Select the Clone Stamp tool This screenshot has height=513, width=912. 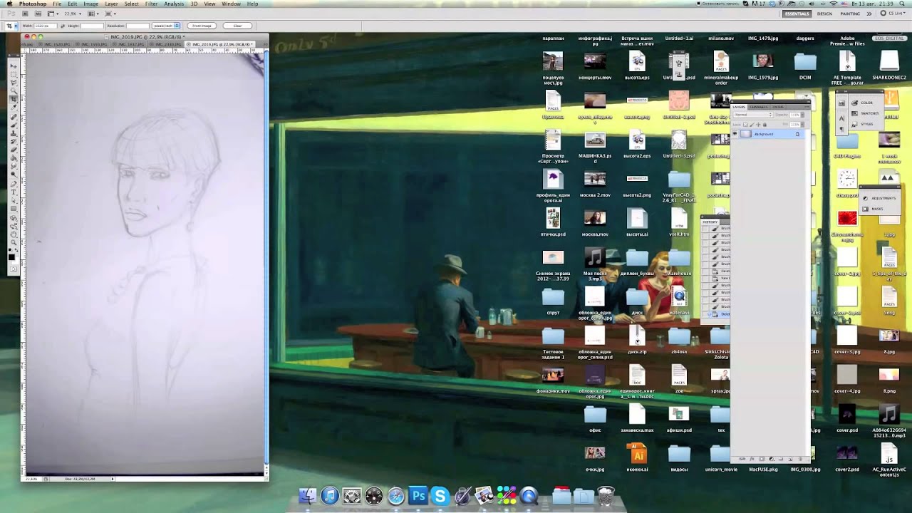14,133
